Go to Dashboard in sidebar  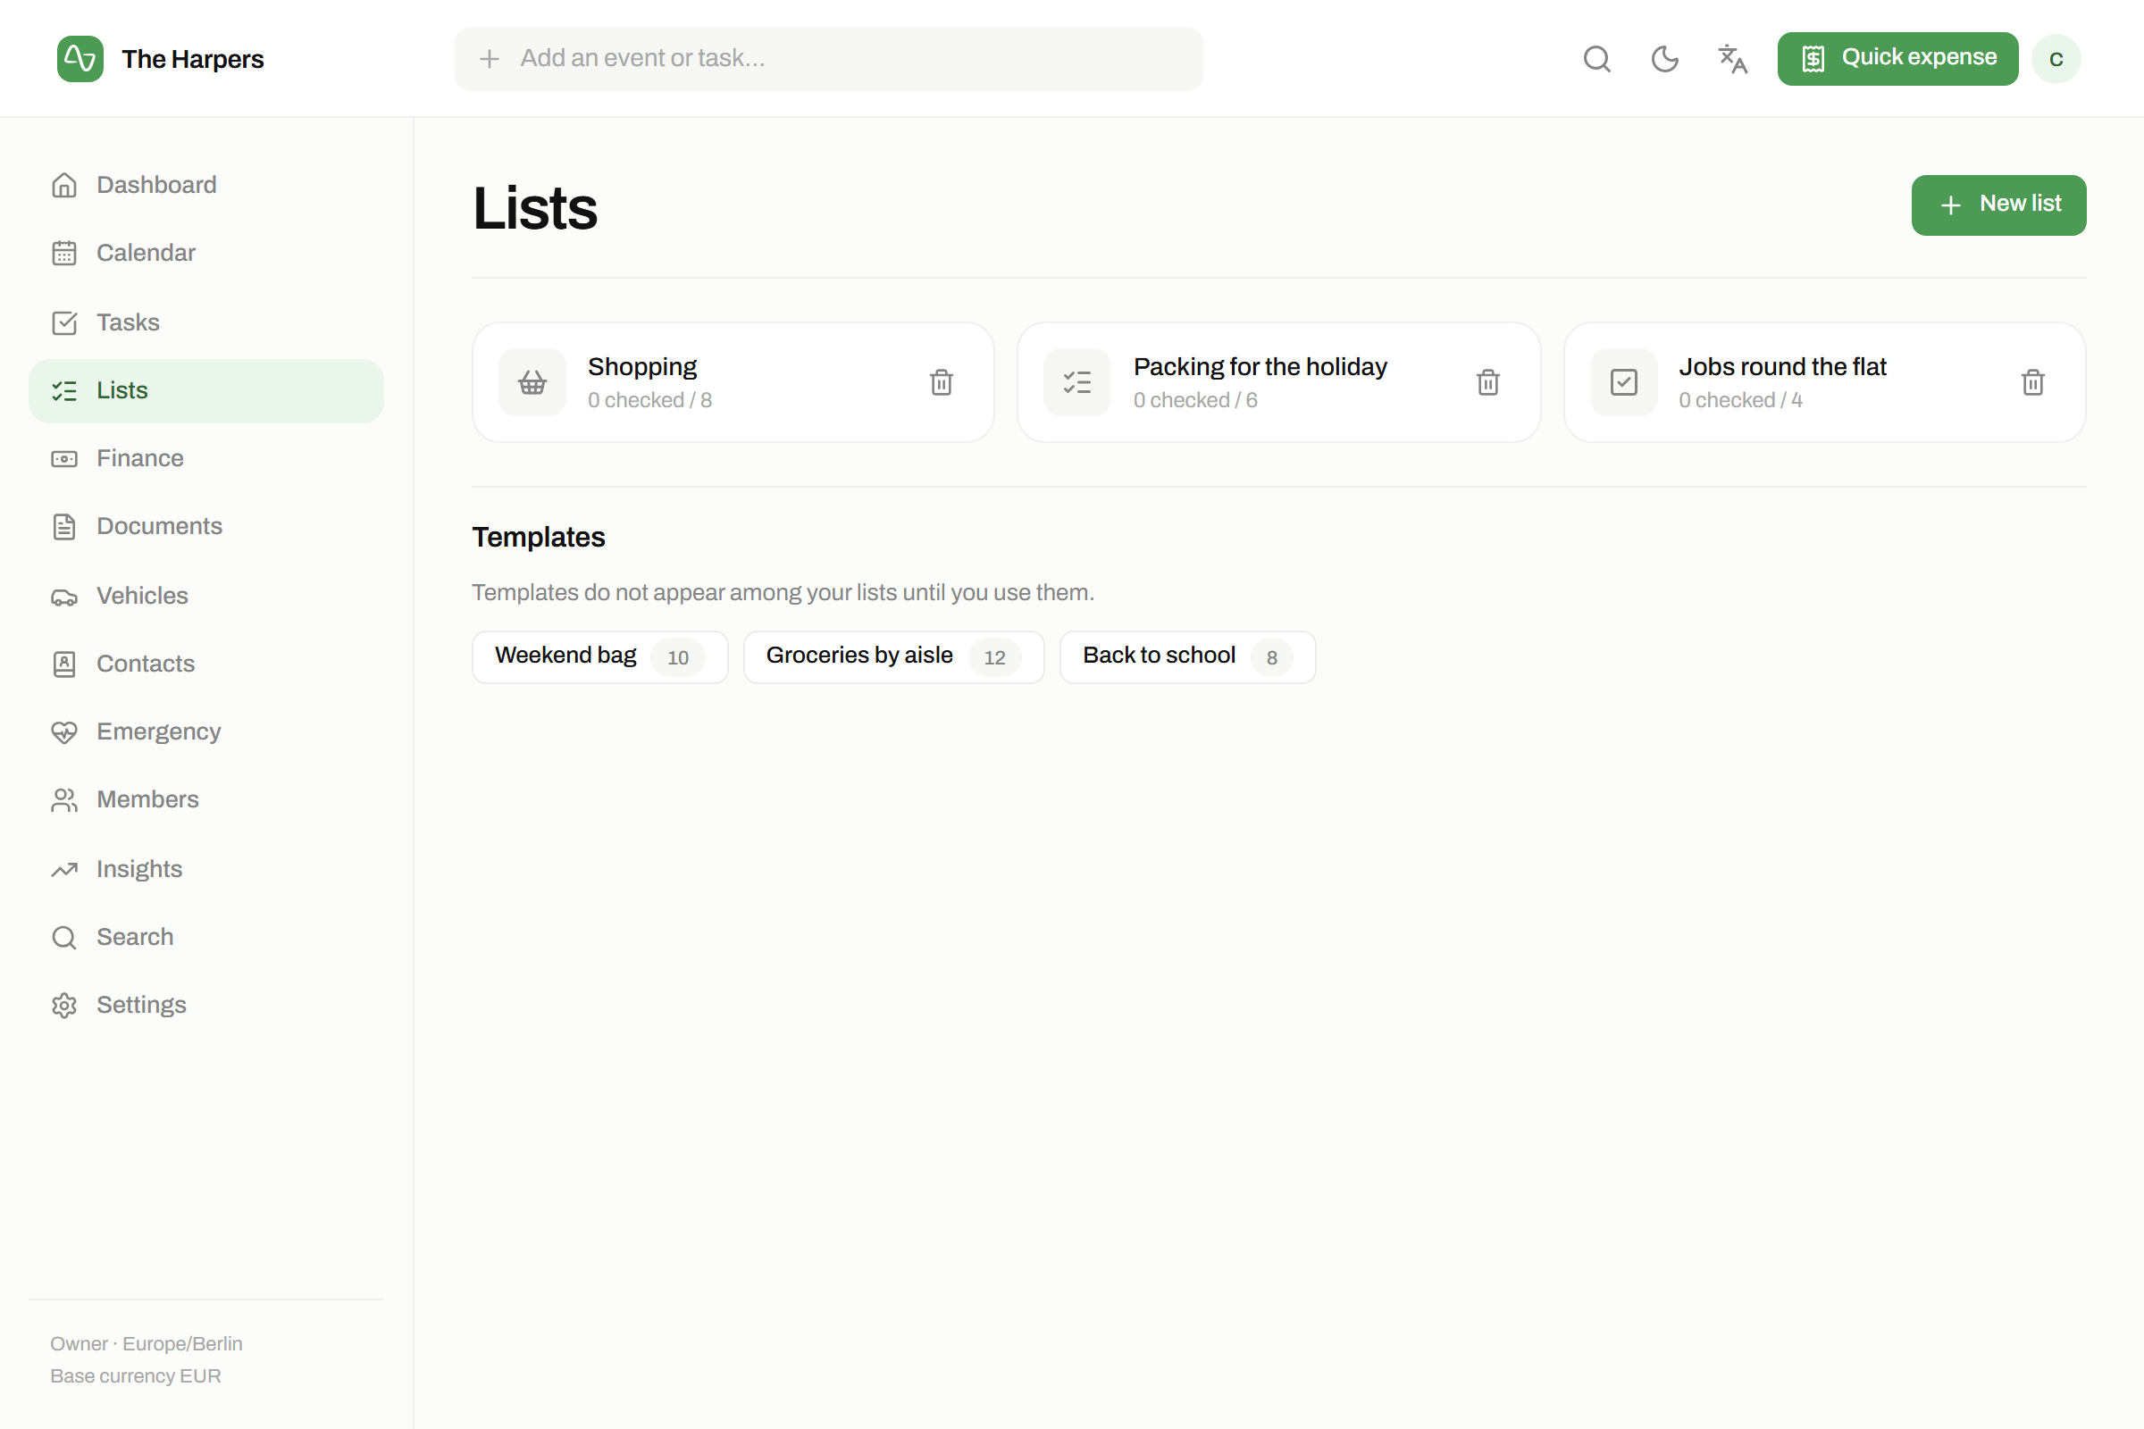click(206, 186)
